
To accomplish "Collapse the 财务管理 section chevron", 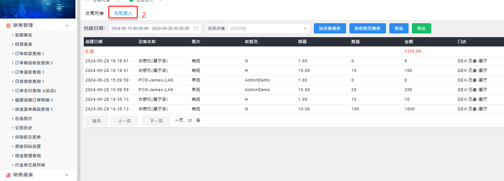I will (67, 26).
